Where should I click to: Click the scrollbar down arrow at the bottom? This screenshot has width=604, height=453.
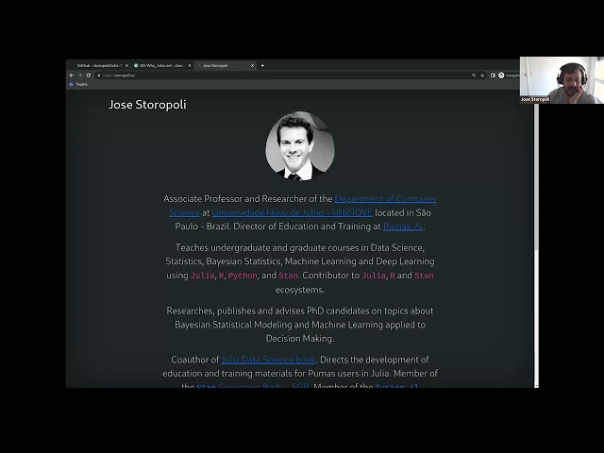[536, 385]
